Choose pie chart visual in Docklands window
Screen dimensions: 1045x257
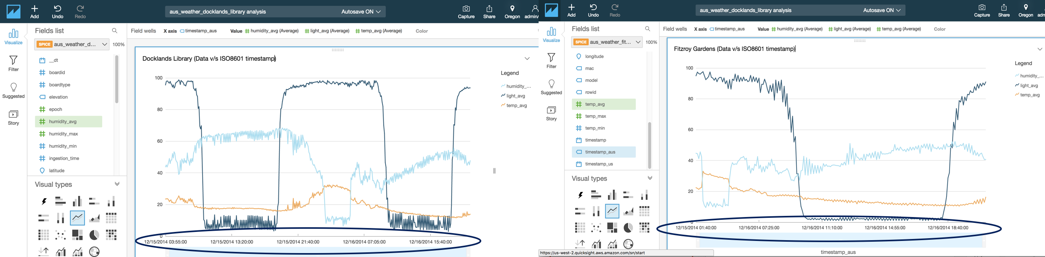pyautogui.click(x=95, y=235)
